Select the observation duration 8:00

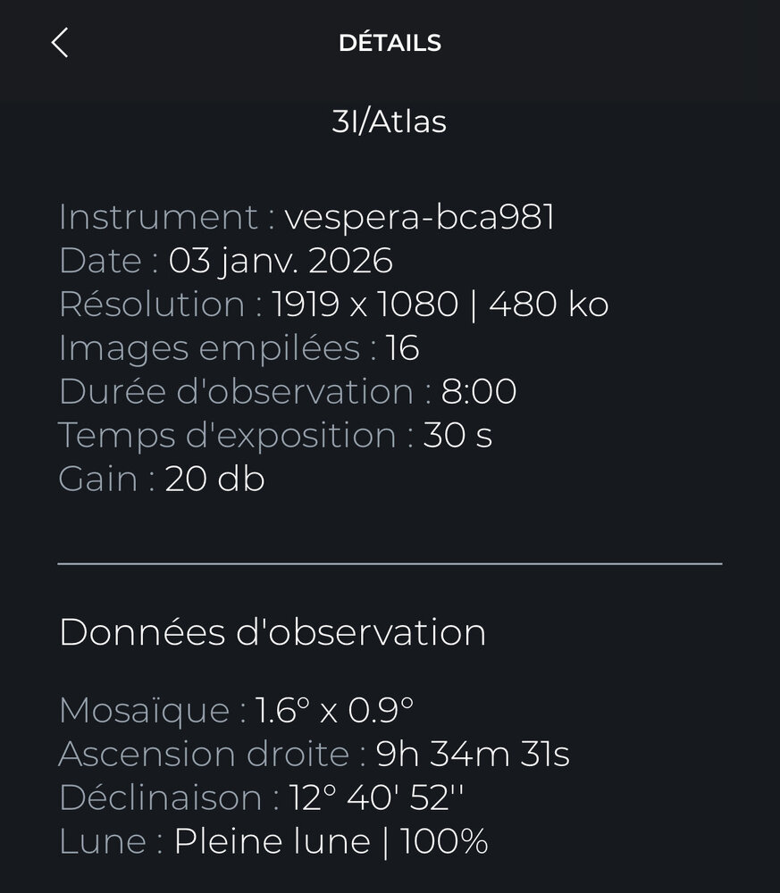tap(478, 392)
